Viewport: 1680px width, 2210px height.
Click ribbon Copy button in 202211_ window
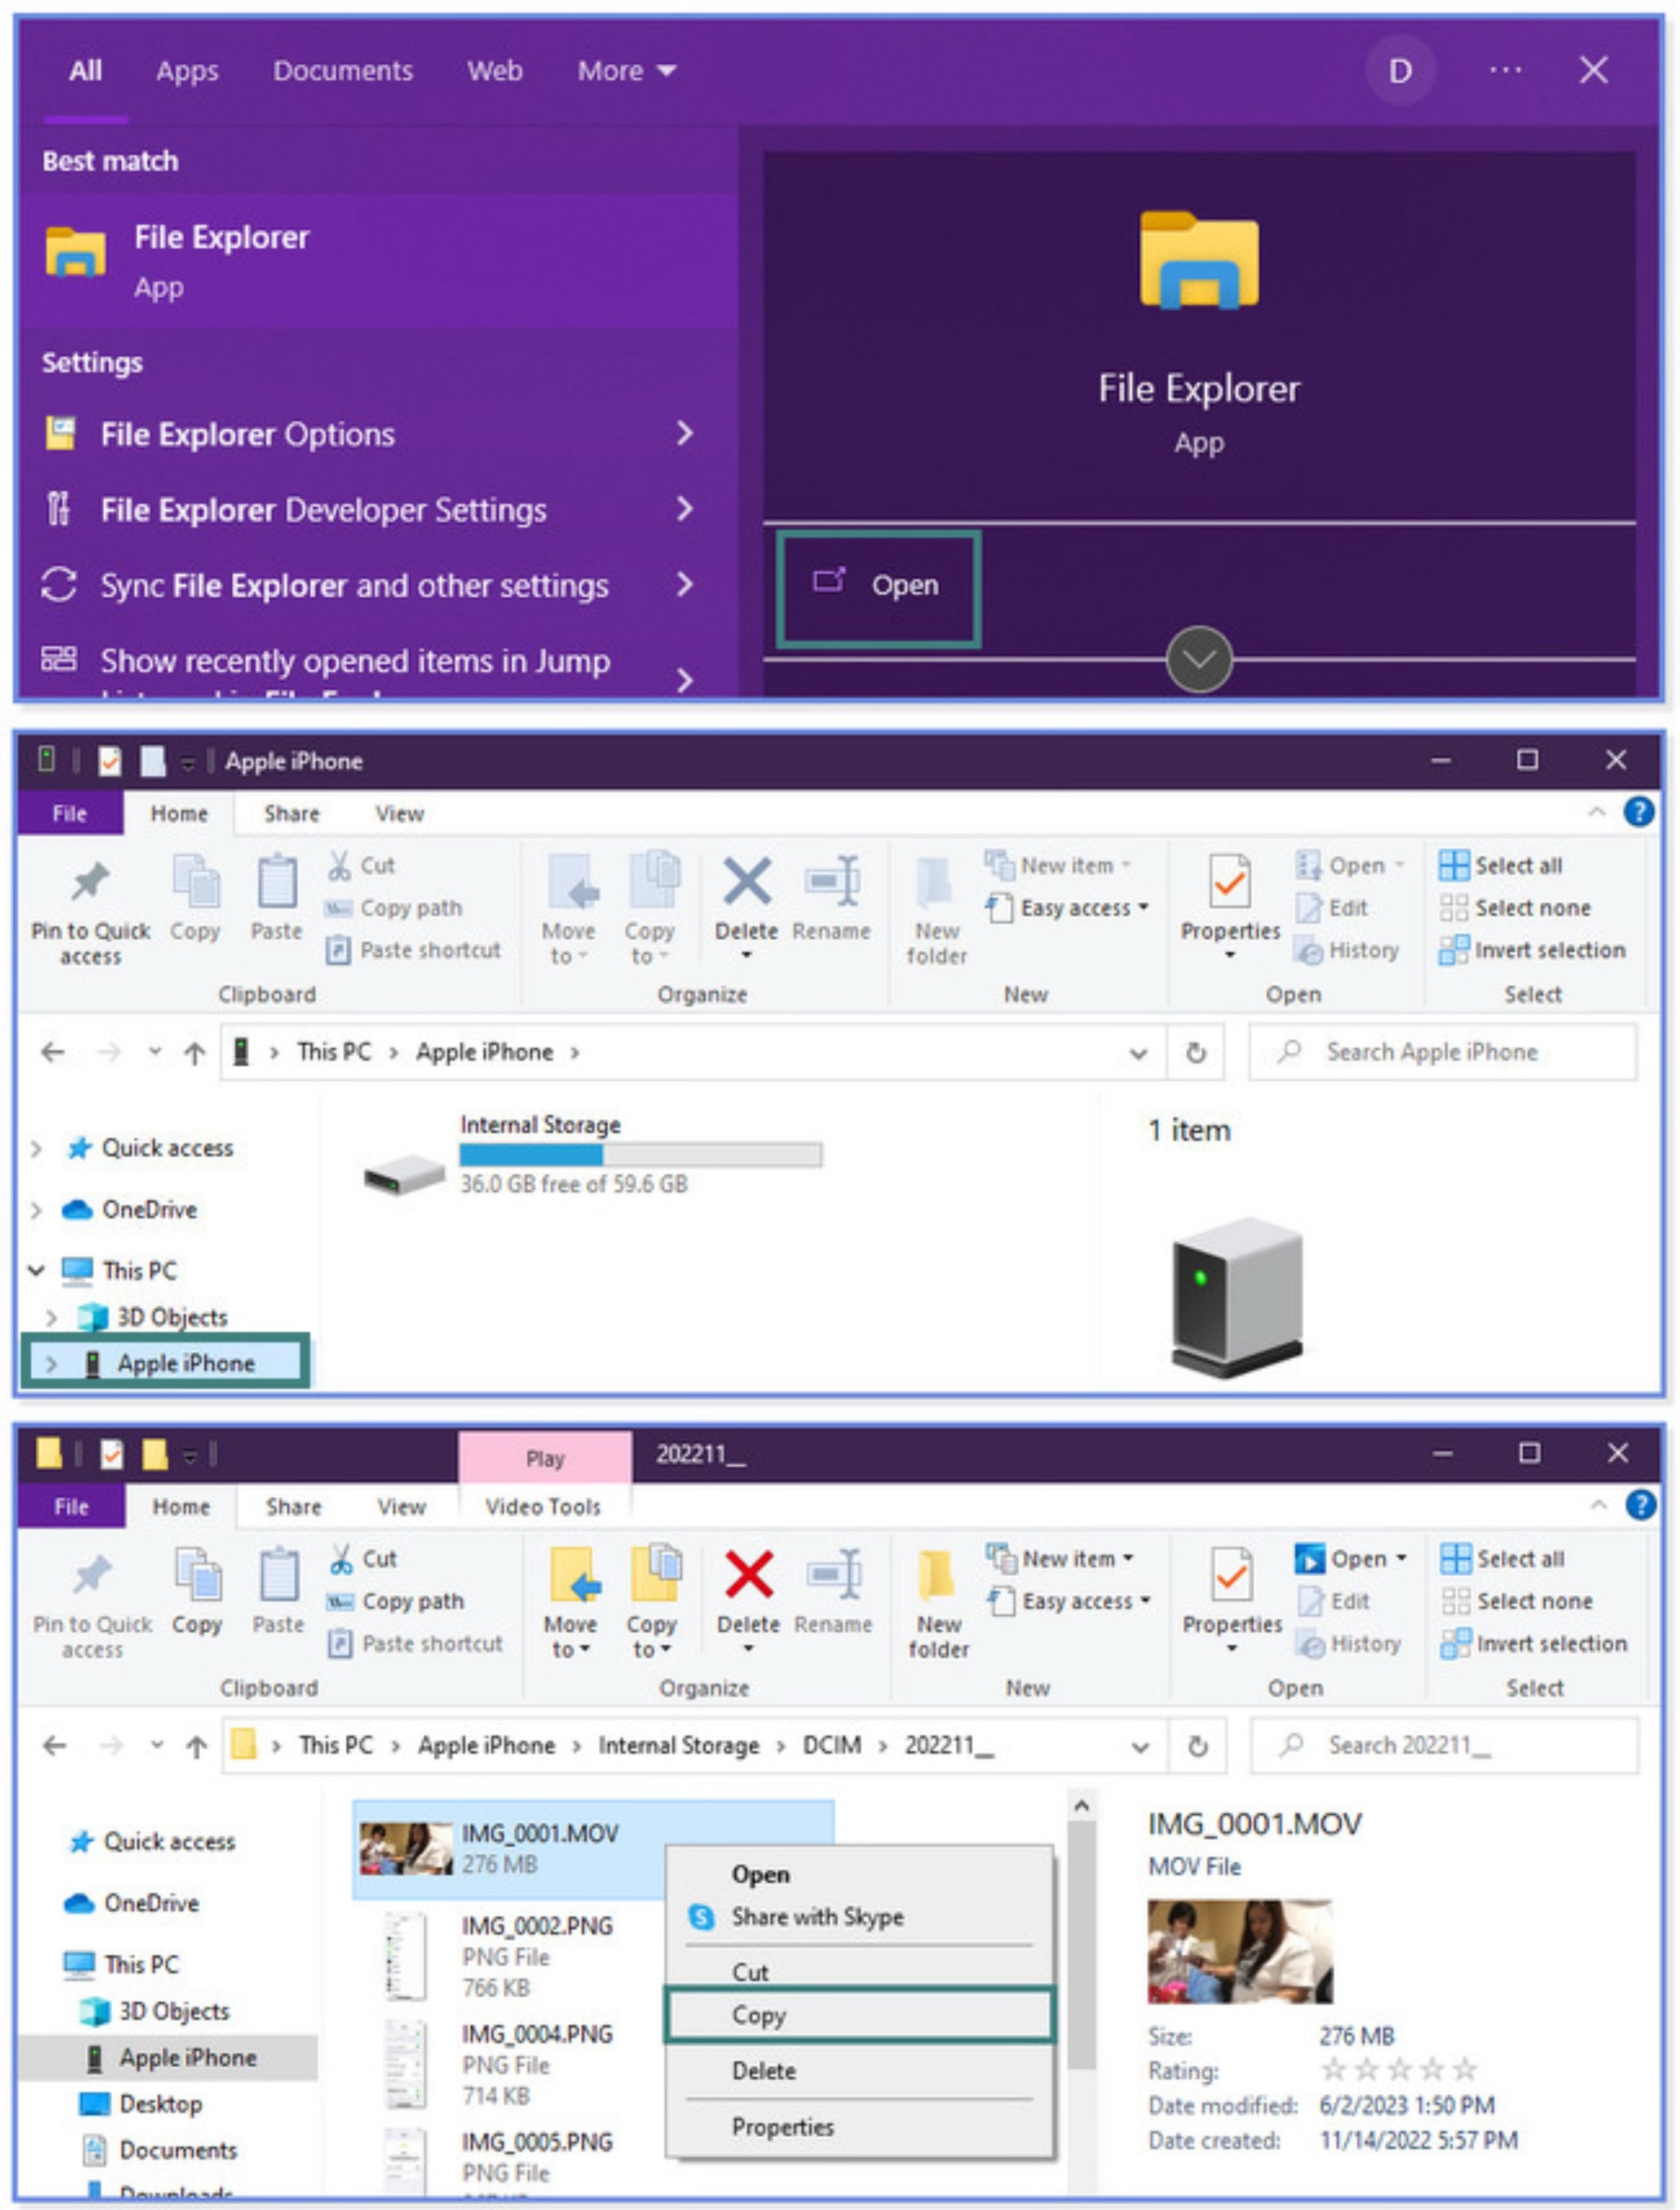(197, 1591)
